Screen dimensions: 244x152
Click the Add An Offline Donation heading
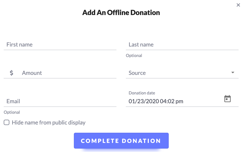click(x=121, y=12)
